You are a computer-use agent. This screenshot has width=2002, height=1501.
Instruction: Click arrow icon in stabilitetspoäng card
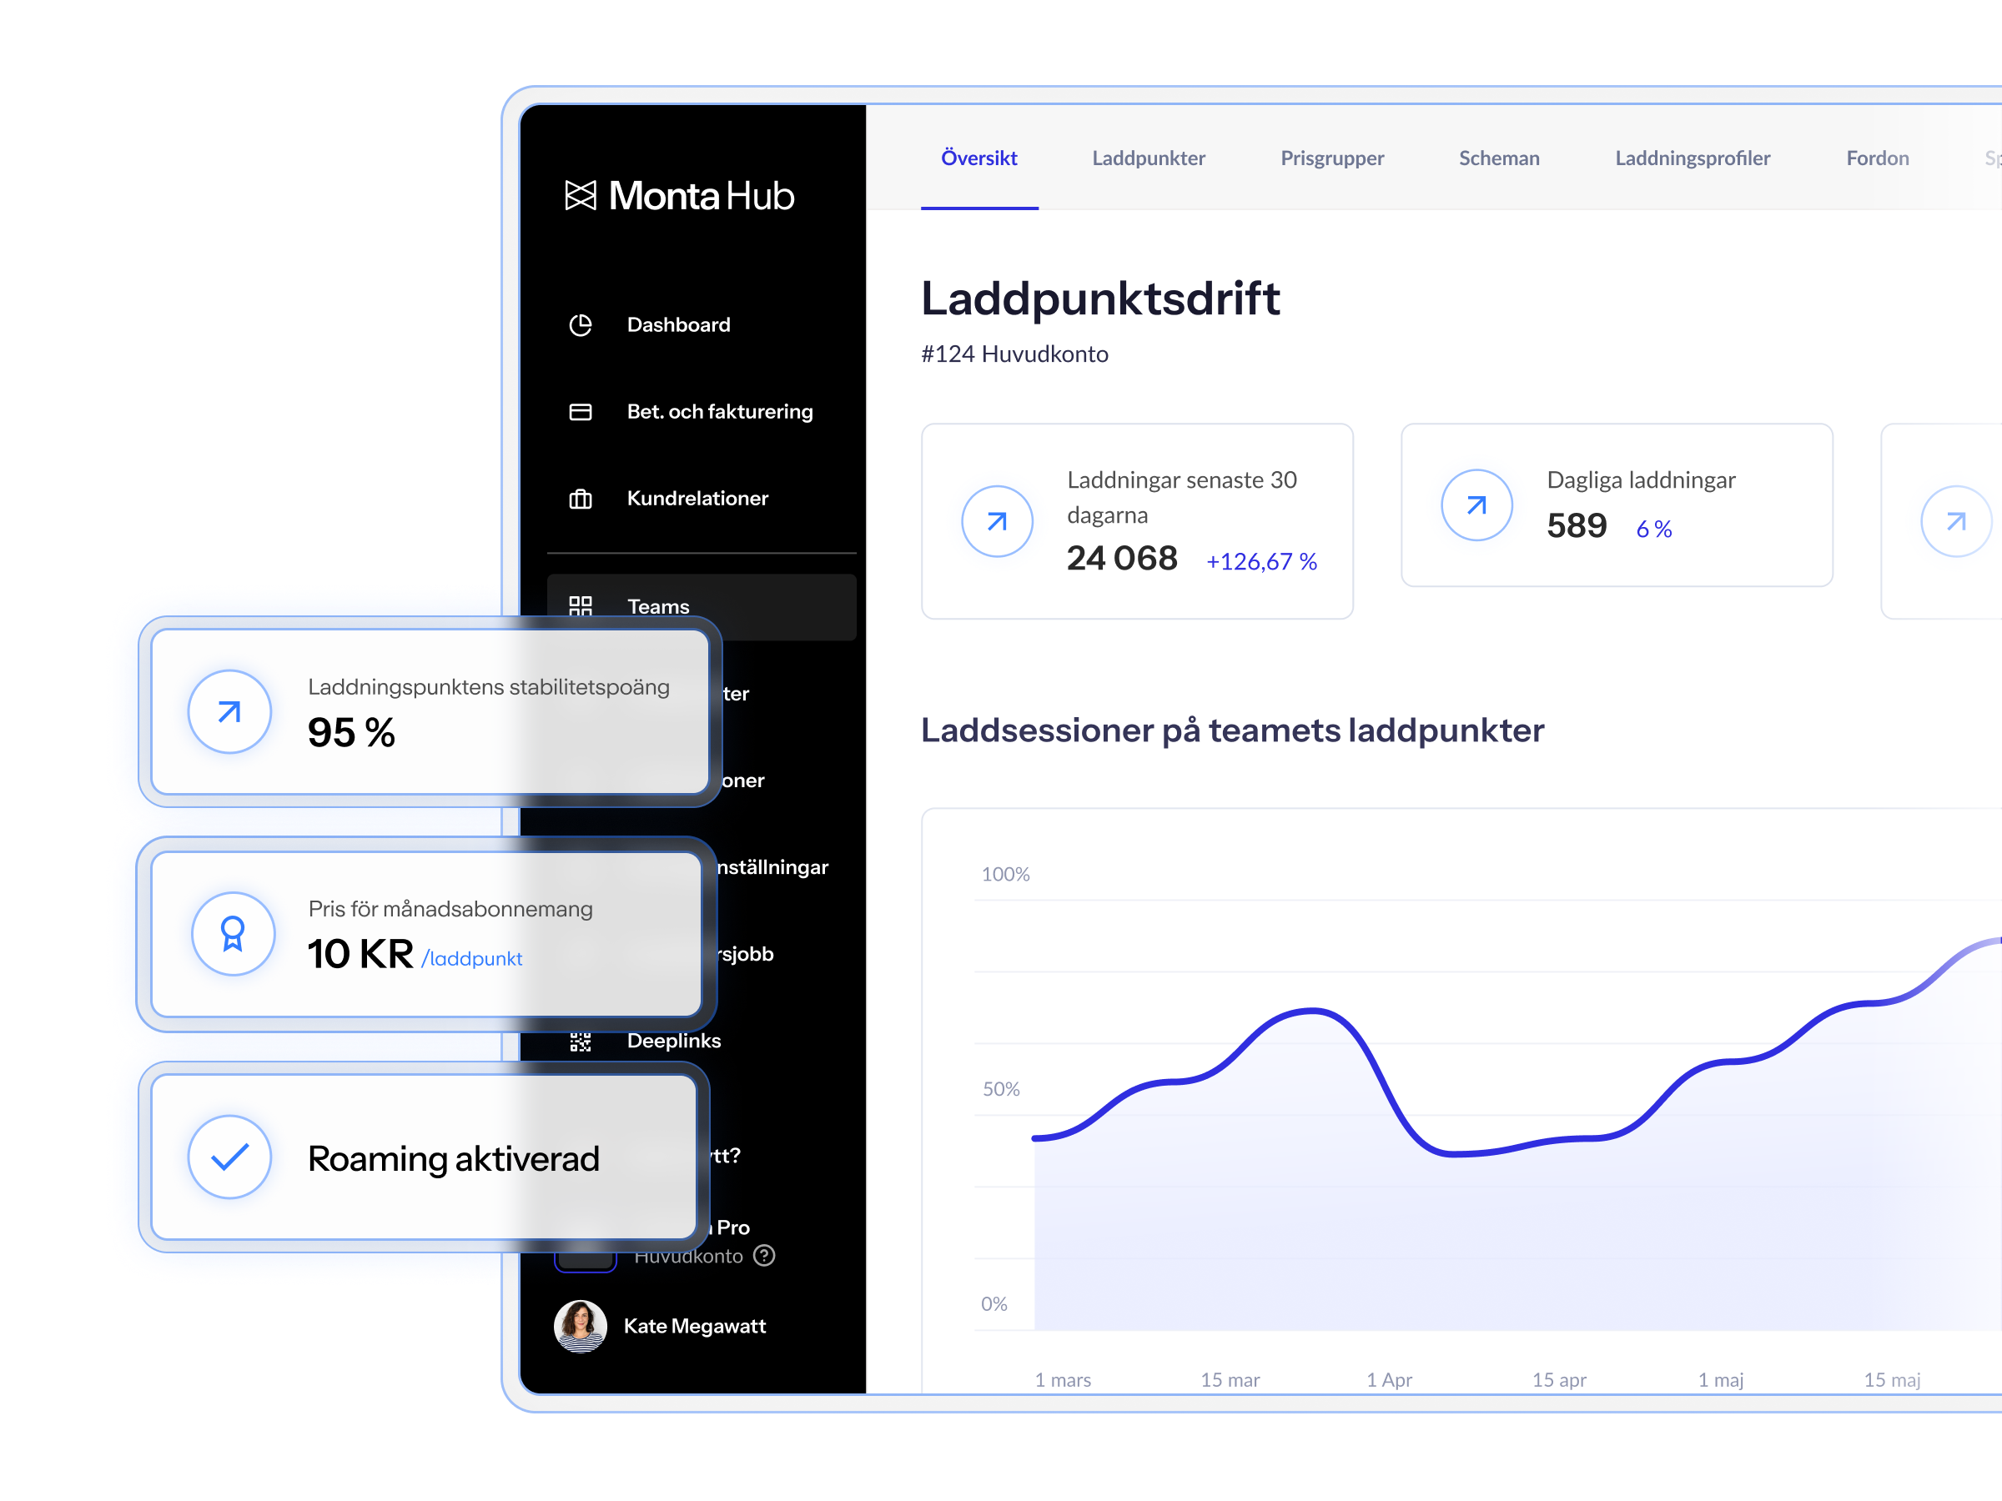pos(230,711)
